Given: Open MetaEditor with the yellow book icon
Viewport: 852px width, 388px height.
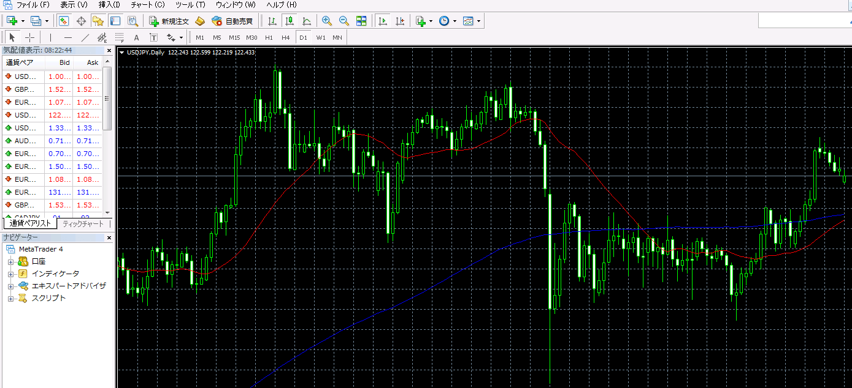Looking at the screenshot, I should coord(200,21).
